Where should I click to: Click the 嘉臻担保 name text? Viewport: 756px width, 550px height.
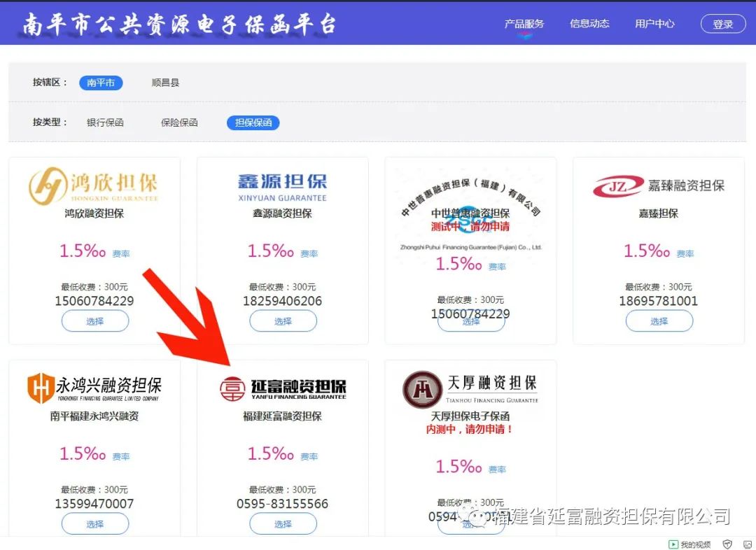659,213
